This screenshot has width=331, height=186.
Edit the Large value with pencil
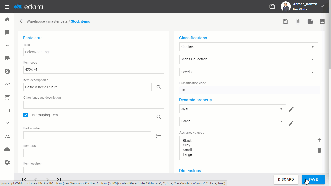(x=291, y=123)
